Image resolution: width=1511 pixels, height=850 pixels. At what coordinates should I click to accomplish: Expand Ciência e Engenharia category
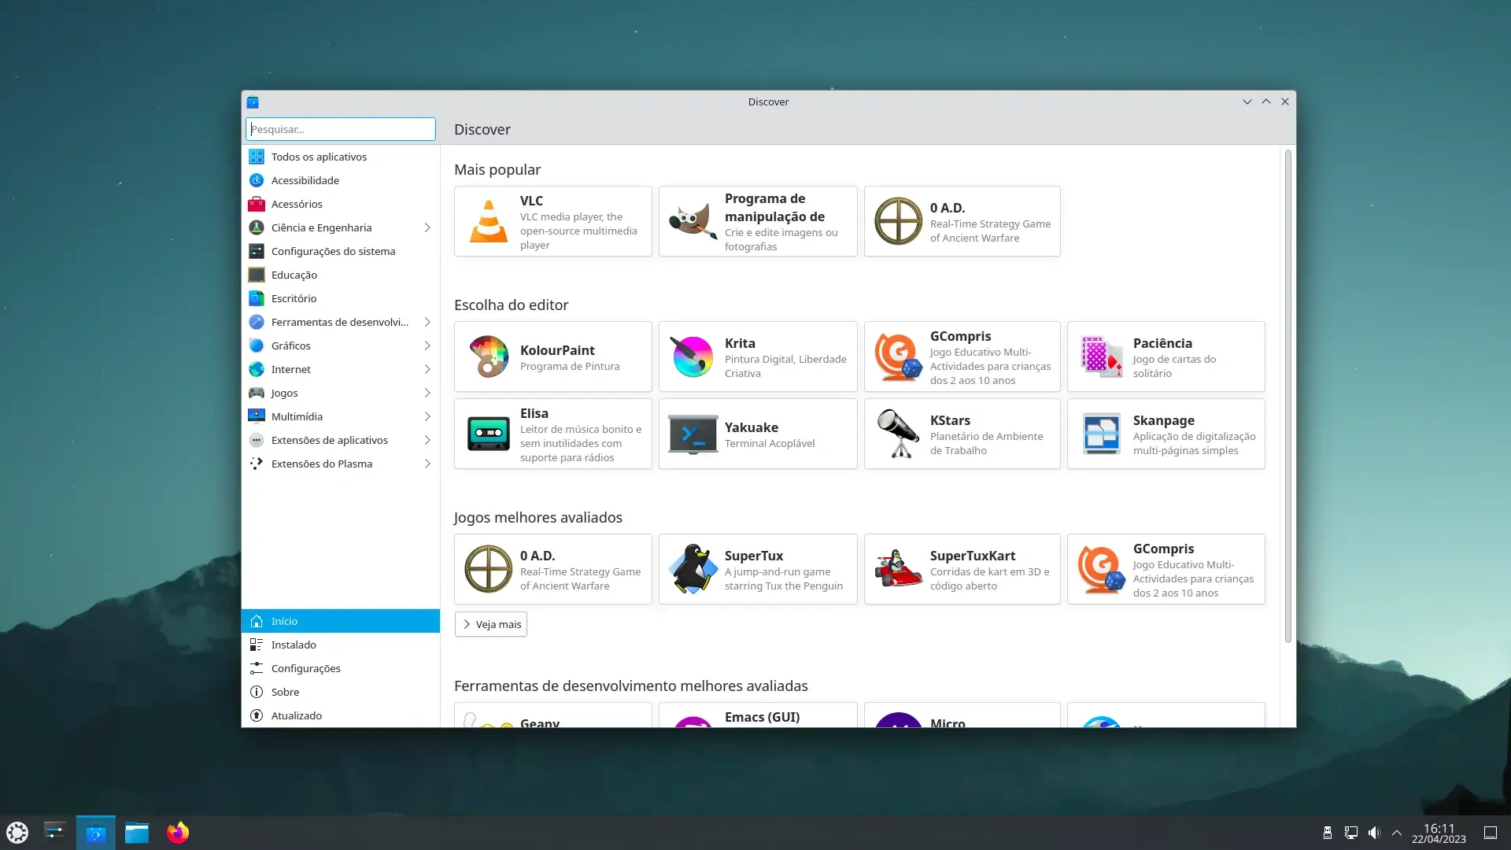click(427, 227)
